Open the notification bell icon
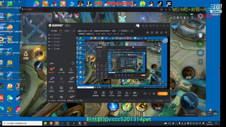The image size is (226, 127). (x=161, y=32)
